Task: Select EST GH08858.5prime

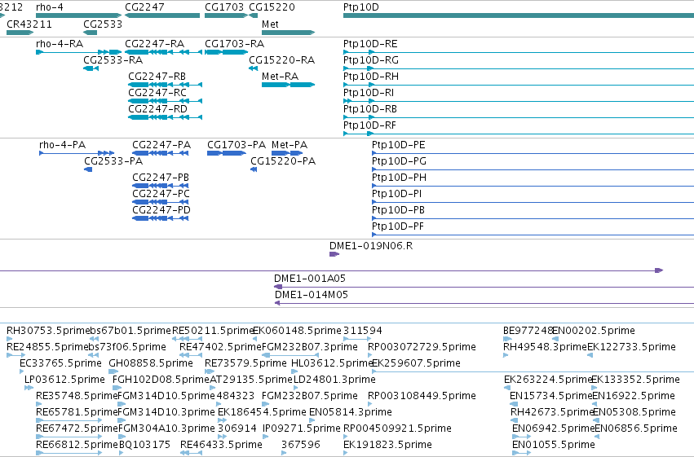Action: pos(113,371)
